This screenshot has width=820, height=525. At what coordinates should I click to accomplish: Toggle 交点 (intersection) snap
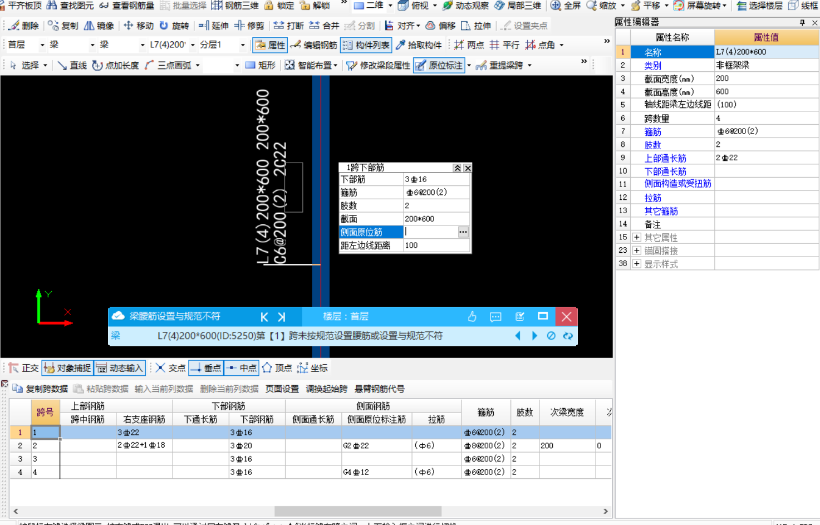(x=170, y=368)
